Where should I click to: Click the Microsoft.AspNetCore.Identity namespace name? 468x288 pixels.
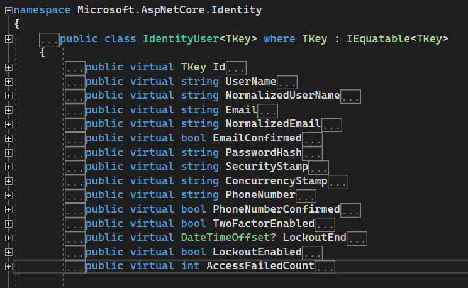coord(170,10)
